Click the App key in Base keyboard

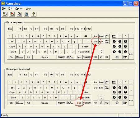(x=79, y=57)
